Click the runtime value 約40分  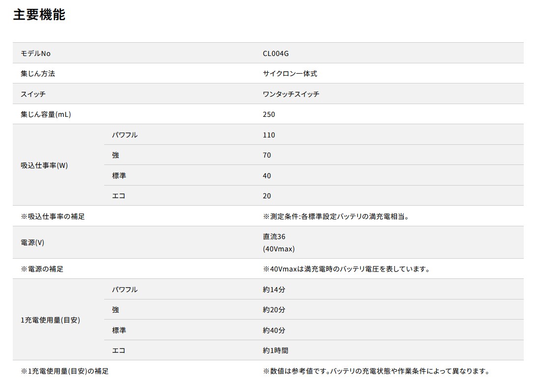pos(274,330)
